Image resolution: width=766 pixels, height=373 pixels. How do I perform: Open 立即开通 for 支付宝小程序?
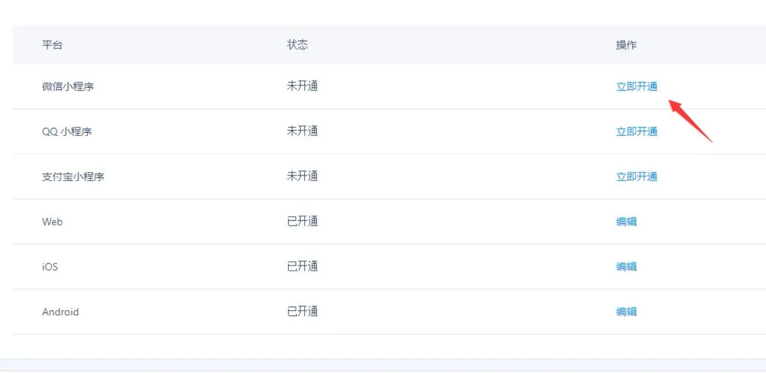(x=636, y=177)
